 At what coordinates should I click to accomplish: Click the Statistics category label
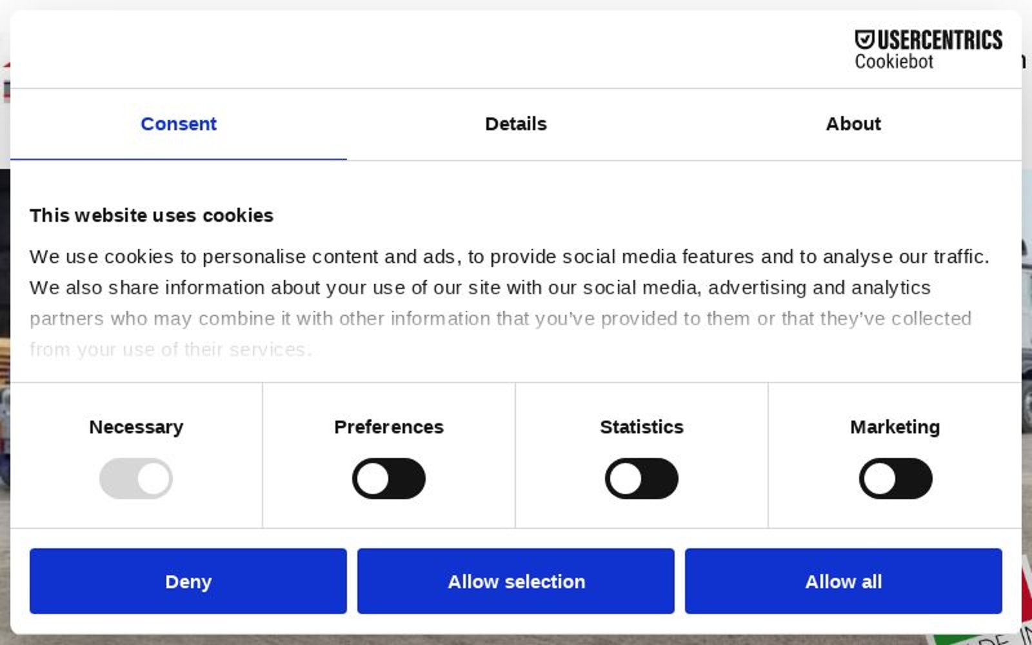click(641, 427)
